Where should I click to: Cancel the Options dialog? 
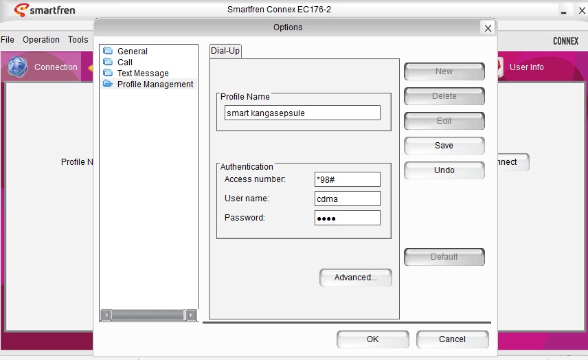click(x=452, y=339)
